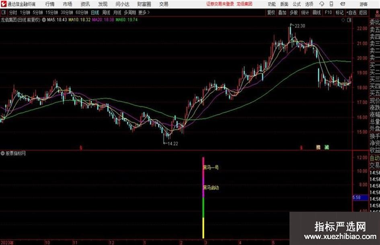Select the 周线 weekly period
This screenshot has width=380, height=245.
[x=106, y=12]
